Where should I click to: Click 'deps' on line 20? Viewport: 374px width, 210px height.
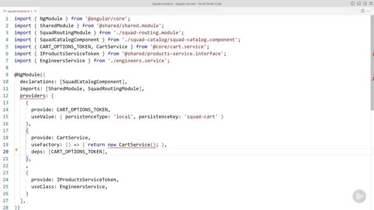point(37,152)
